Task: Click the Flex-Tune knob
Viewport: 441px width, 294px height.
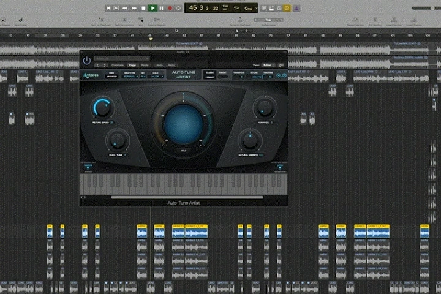Action: point(117,140)
